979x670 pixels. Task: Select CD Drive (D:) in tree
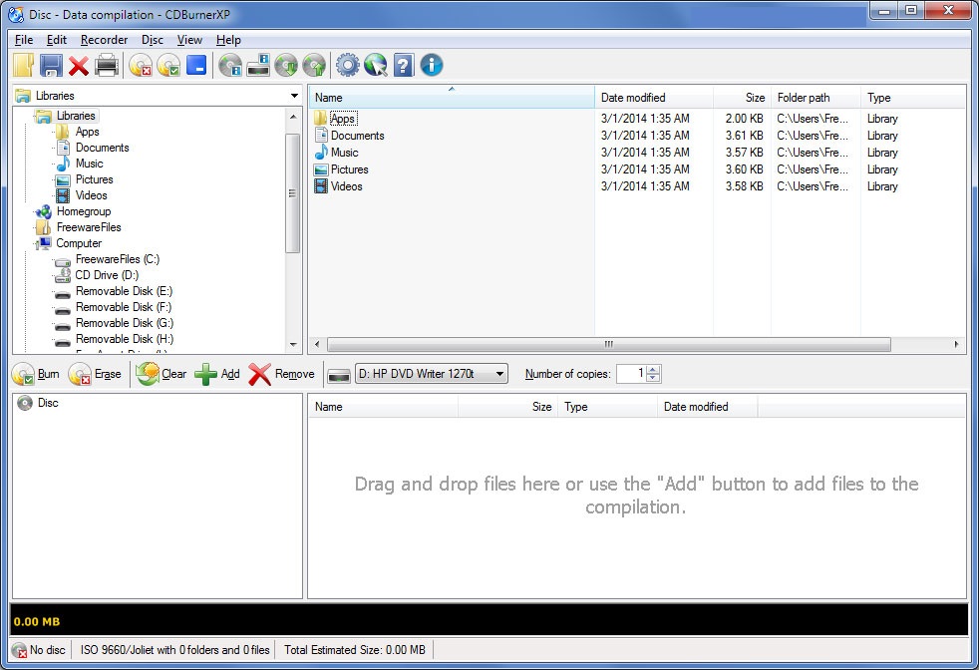pos(107,275)
